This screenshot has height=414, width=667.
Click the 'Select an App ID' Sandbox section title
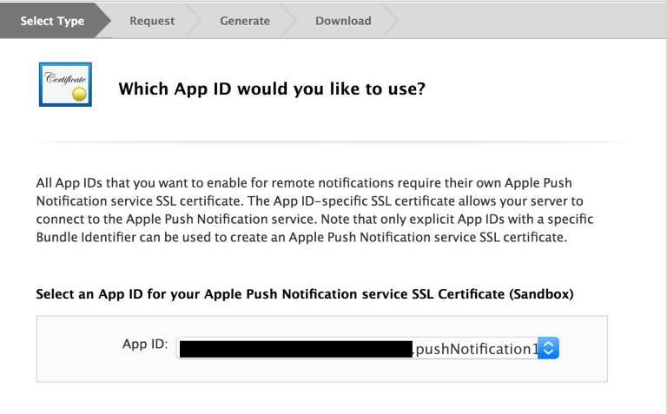[304, 294]
